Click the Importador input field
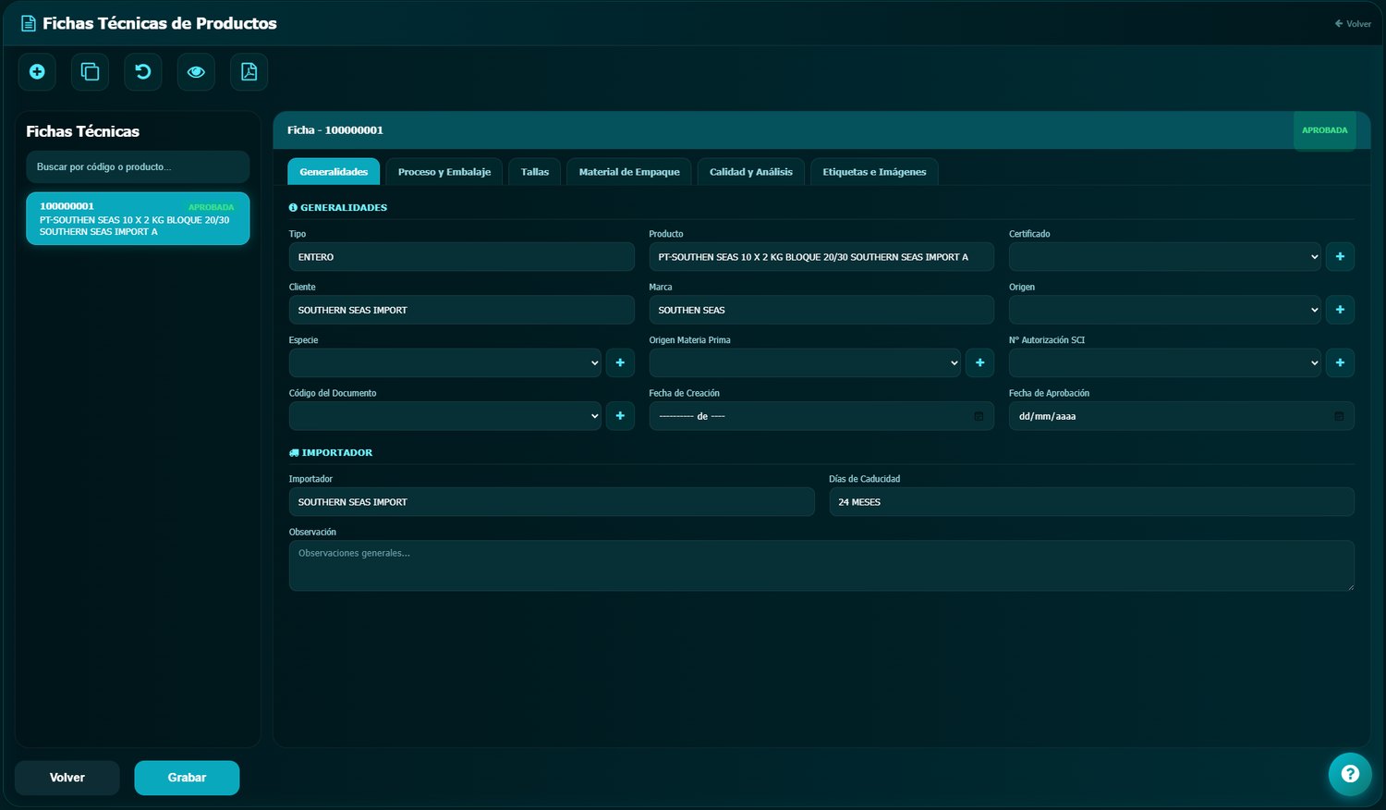This screenshot has width=1386, height=810. tap(552, 502)
